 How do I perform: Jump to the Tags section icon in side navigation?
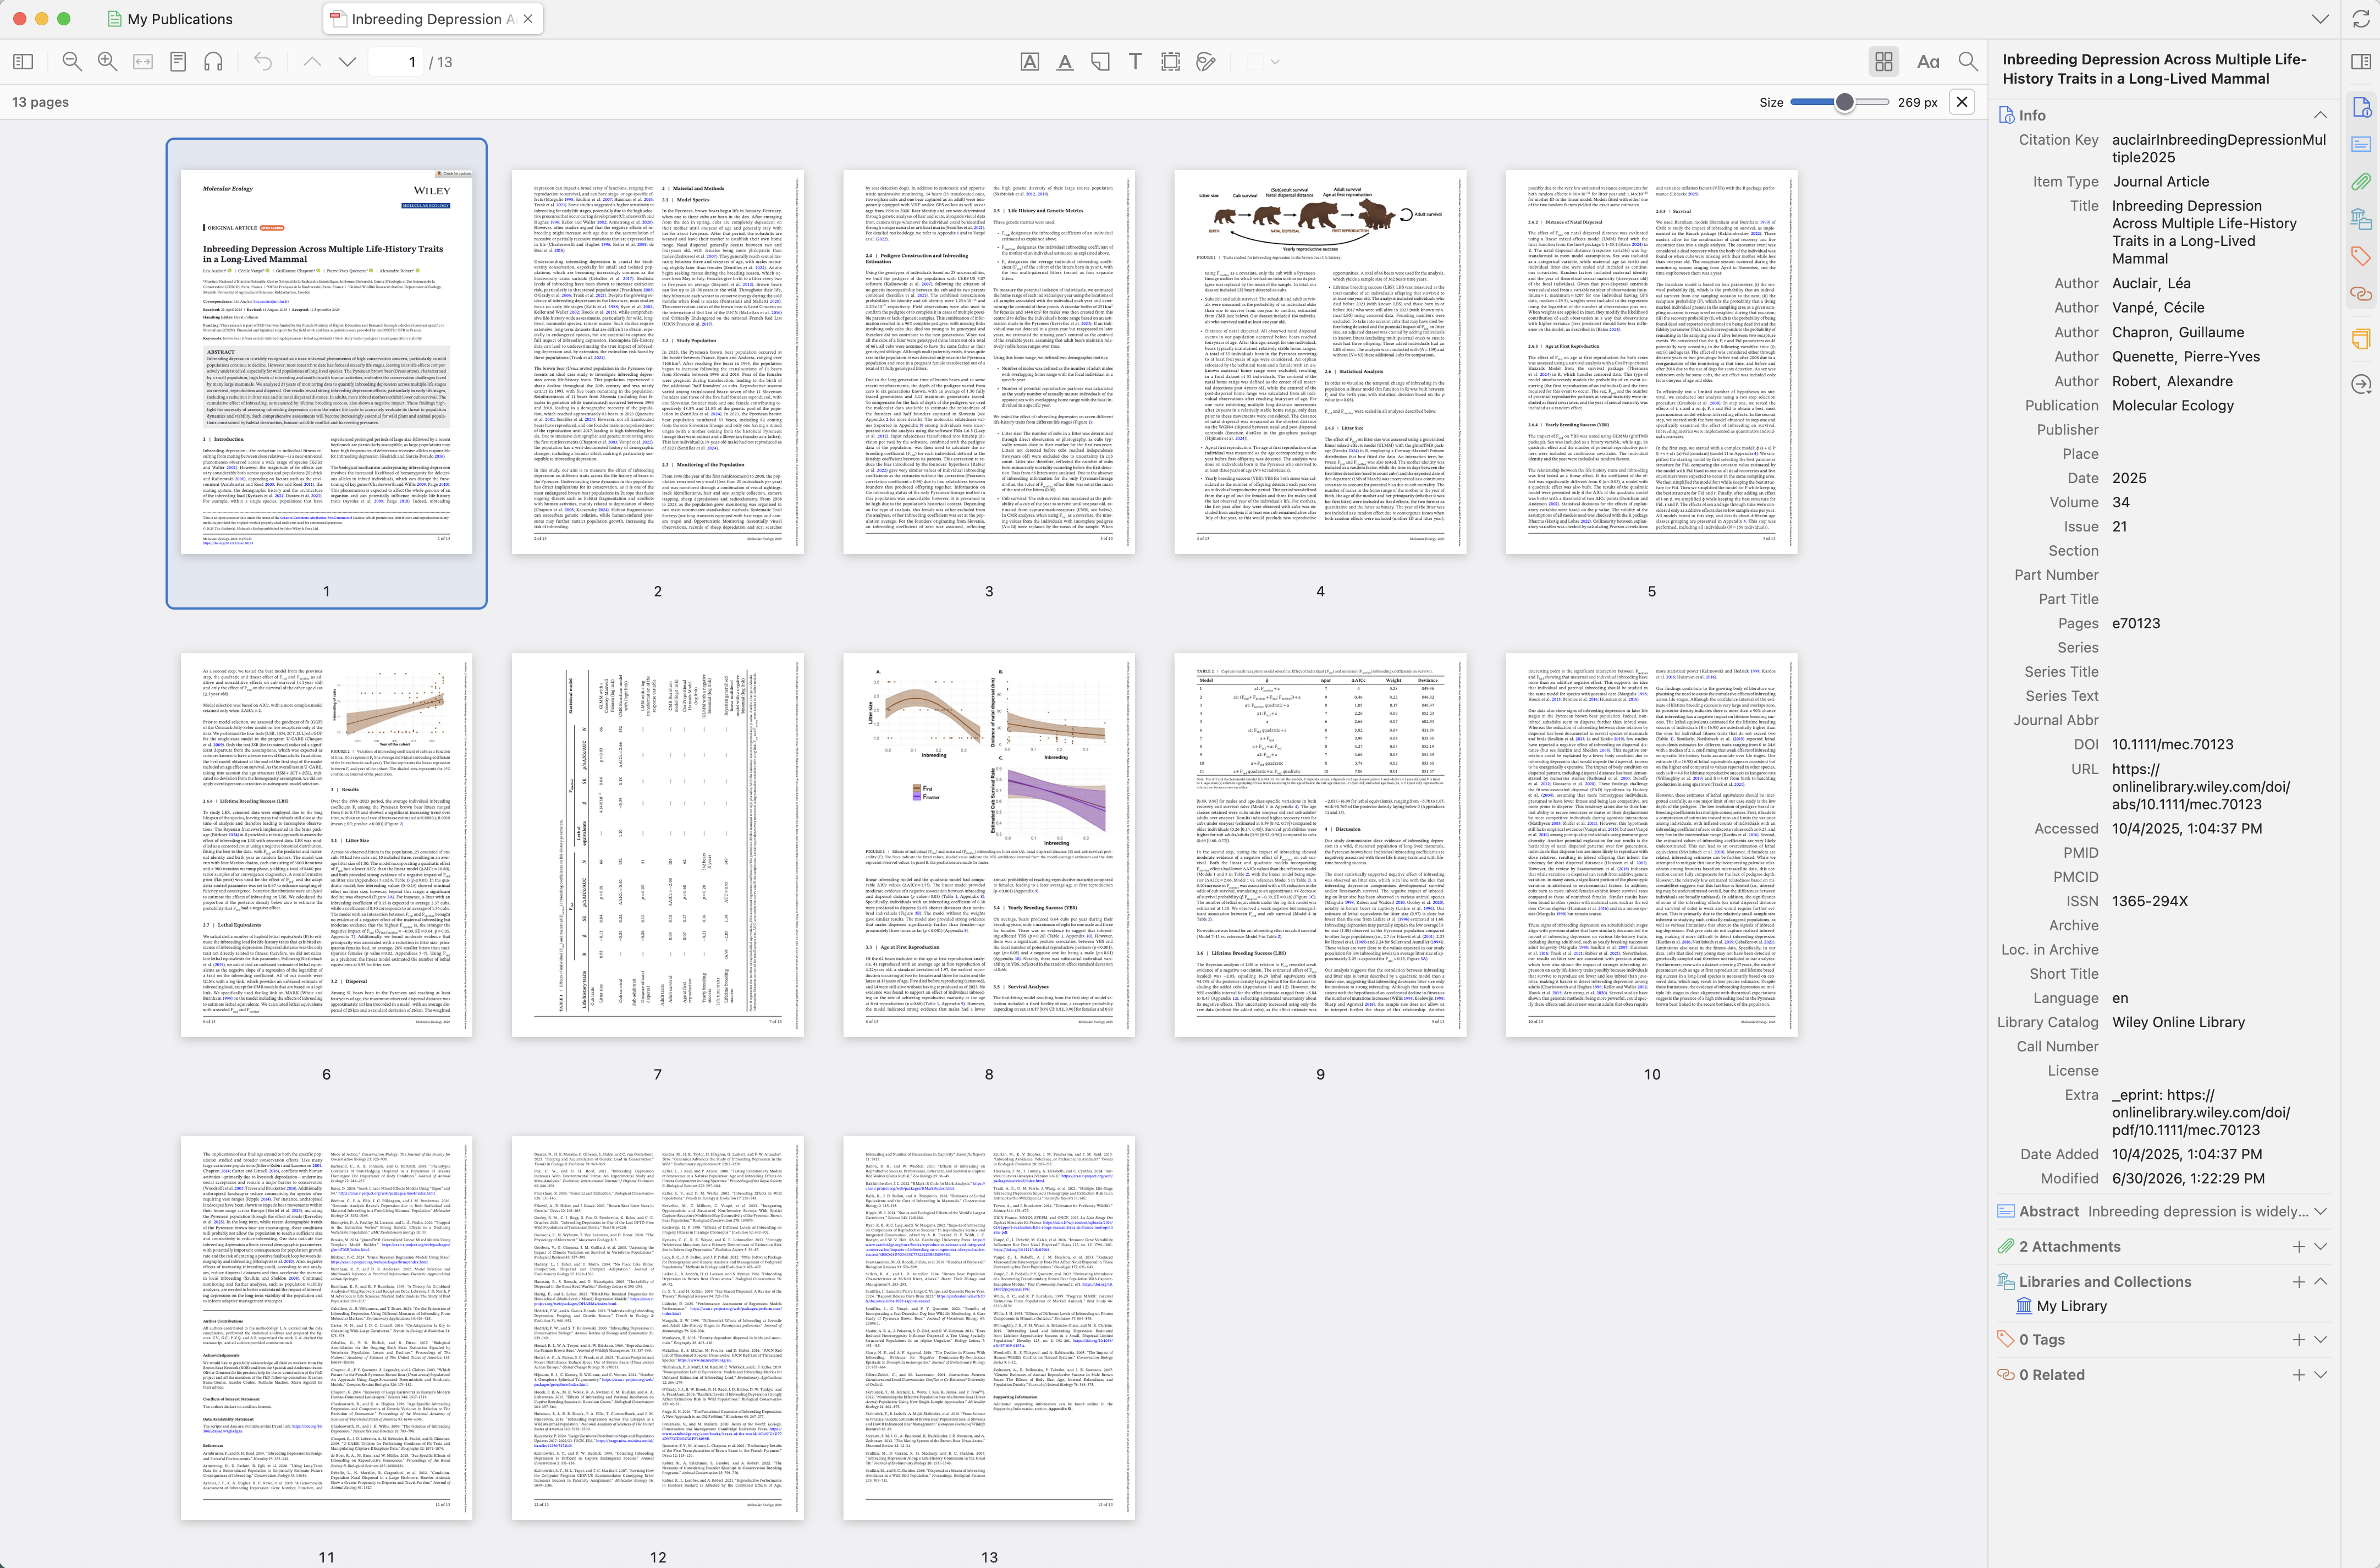pyautogui.click(x=2361, y=256)
